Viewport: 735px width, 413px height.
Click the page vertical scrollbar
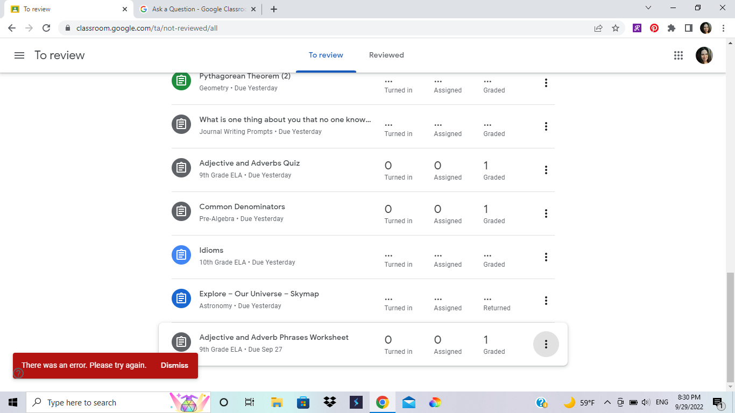coord(730,326)
